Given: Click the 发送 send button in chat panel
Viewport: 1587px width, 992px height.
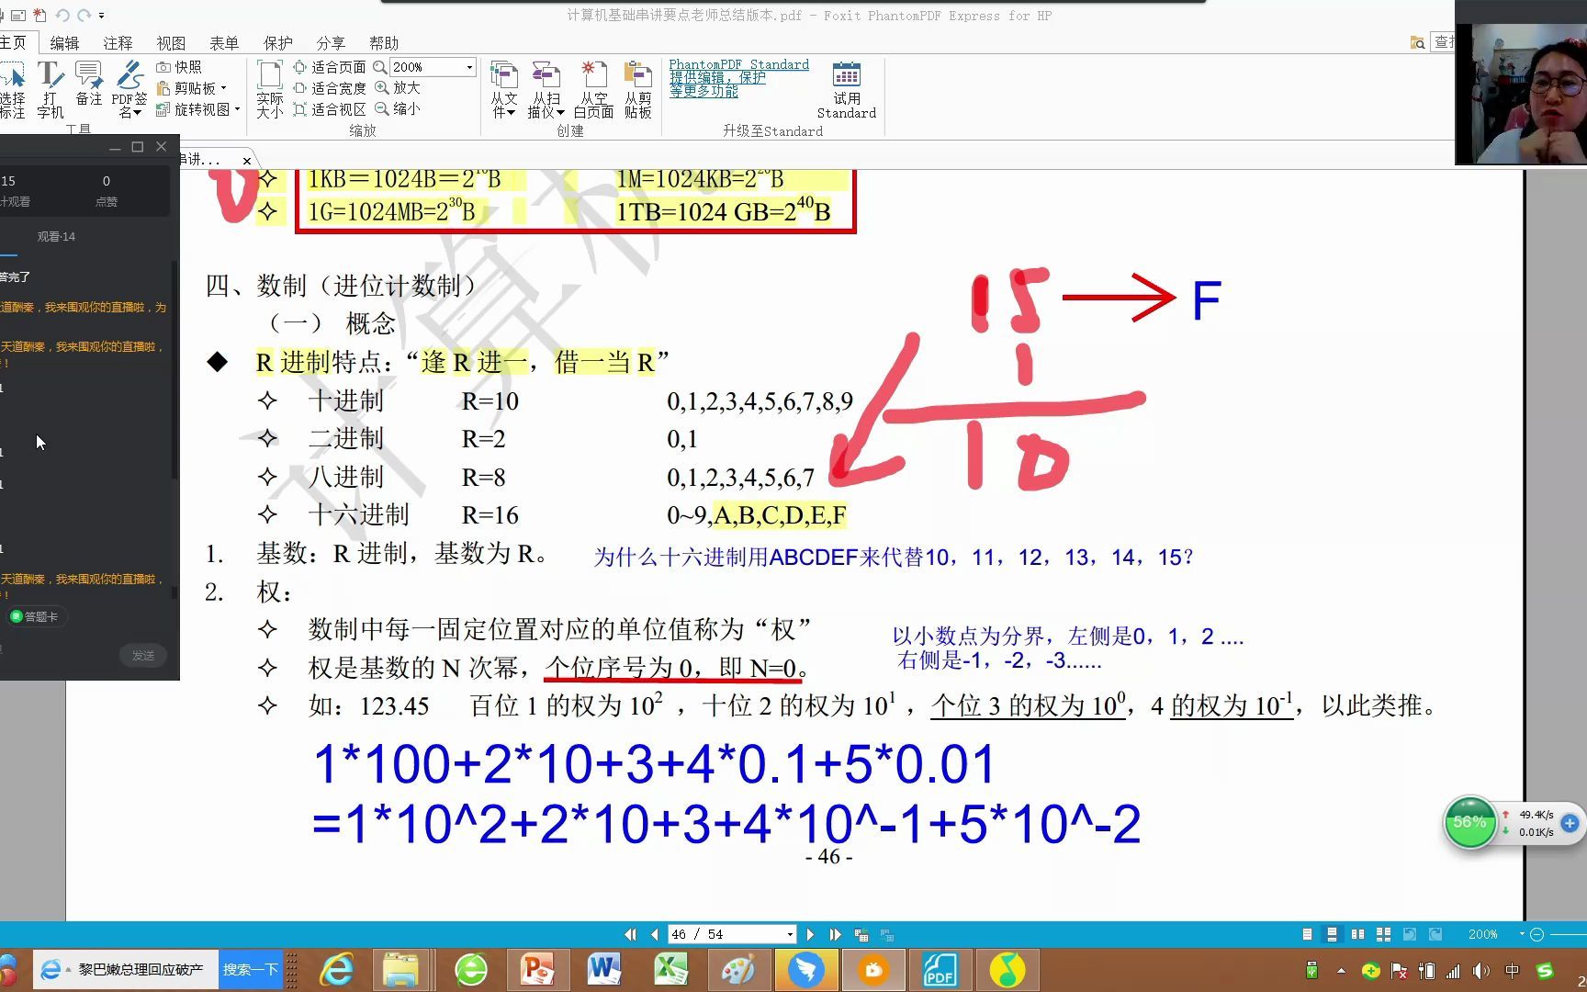Looking at the screenshot, I should click(142, 655).
